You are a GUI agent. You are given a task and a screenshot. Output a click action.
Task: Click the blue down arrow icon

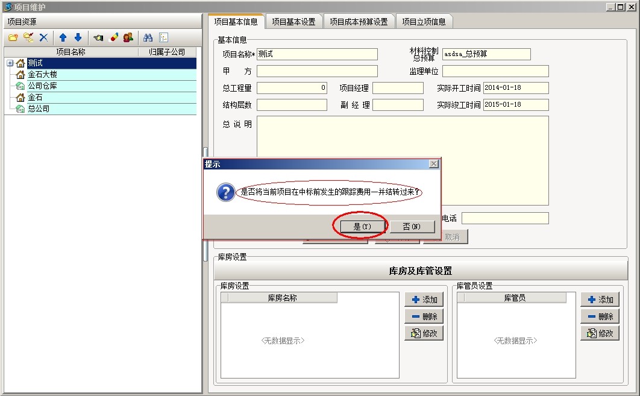coord(78,37)
